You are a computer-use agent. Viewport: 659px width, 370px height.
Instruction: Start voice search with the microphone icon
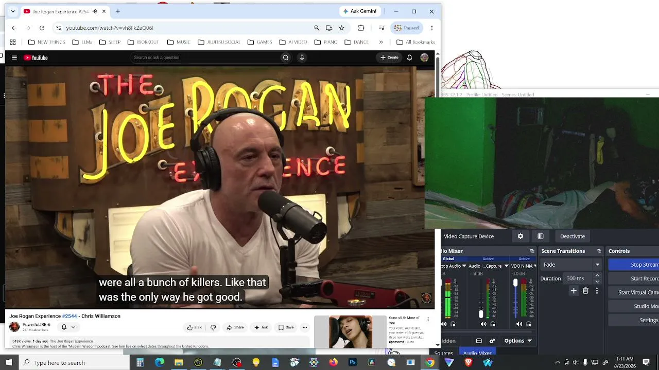tap(302, 58)
